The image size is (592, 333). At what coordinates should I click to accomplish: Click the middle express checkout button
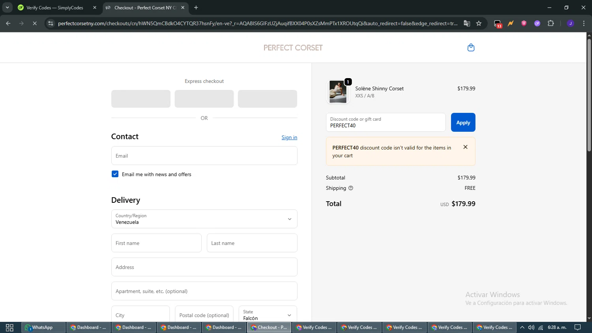point(204,99)
